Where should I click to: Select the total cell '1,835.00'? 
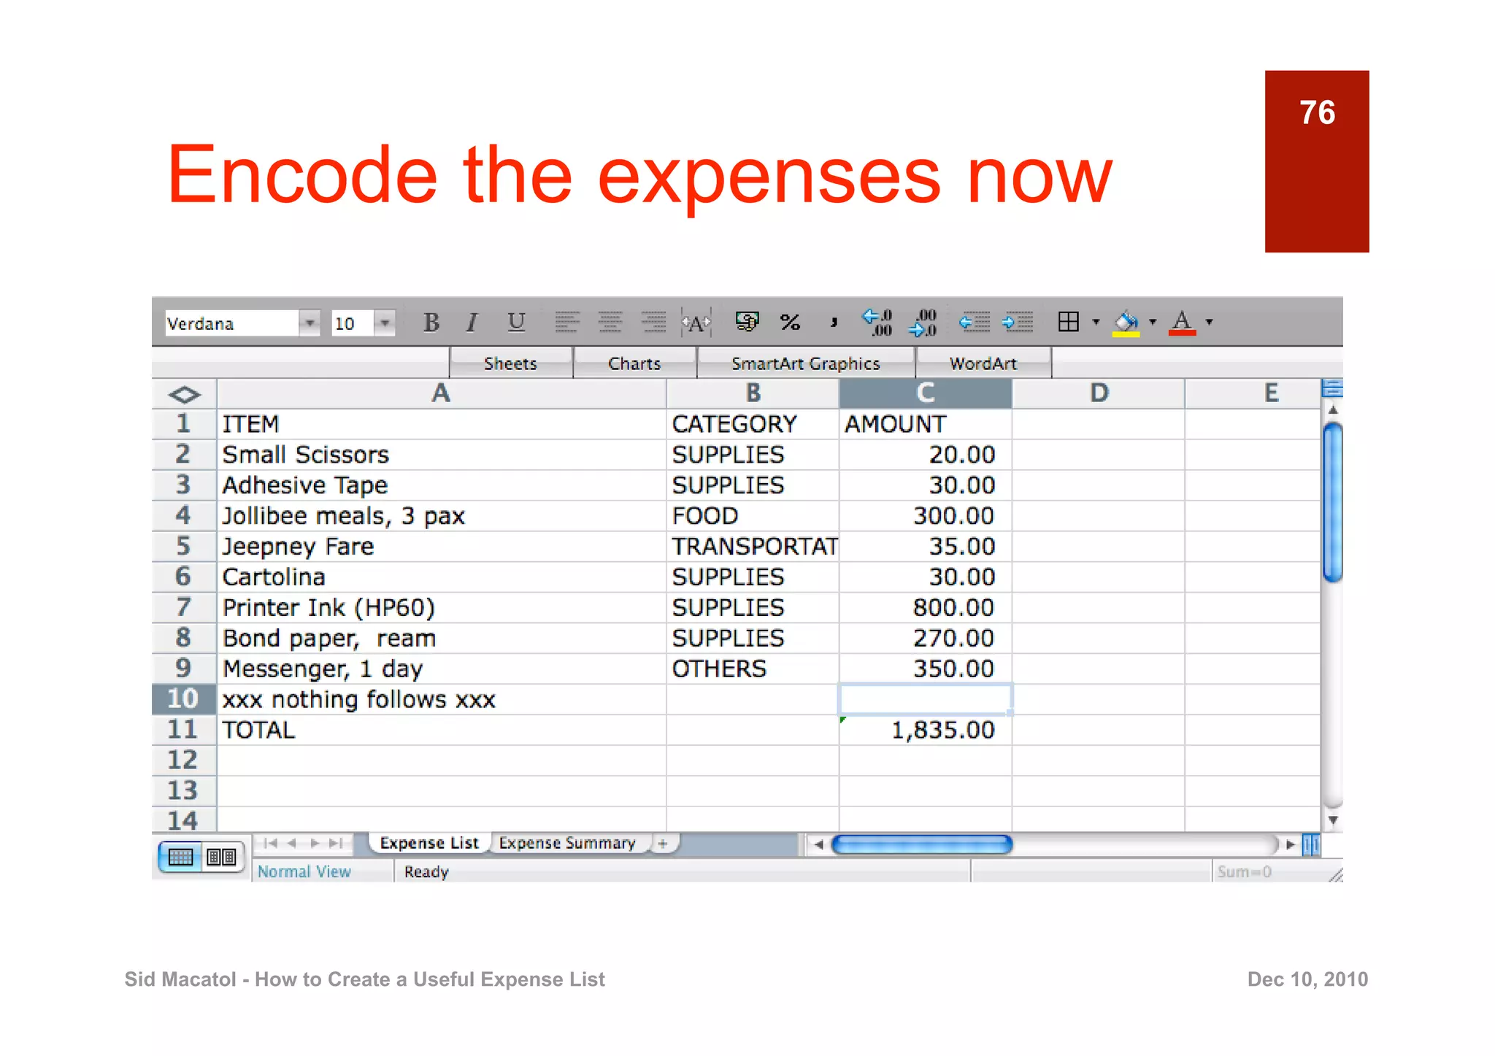(926, 730)
